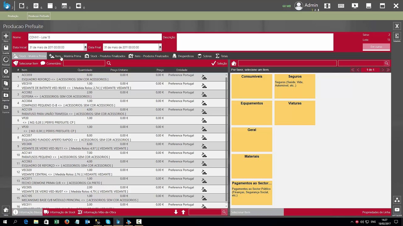Go to Início home icon
This screenshot has height=226, width=403.
pyautogui.click(x=6, y=210)
